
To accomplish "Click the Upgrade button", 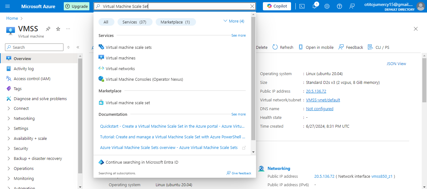I will [x=76, y=6].
